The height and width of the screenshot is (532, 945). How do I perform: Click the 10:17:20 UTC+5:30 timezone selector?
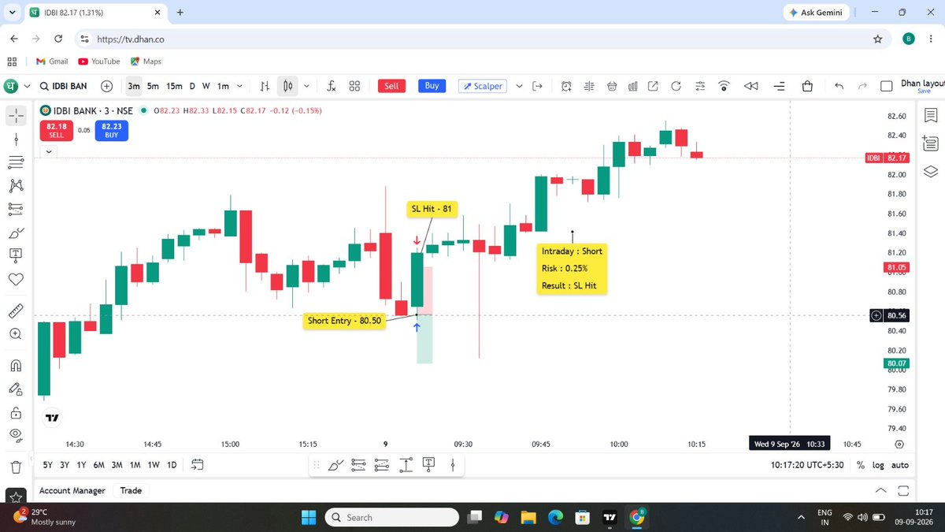point(807,465)
